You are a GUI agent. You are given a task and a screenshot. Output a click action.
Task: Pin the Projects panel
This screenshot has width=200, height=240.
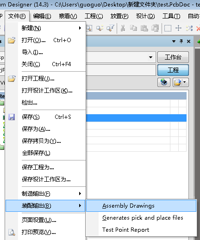coord(181,41)
